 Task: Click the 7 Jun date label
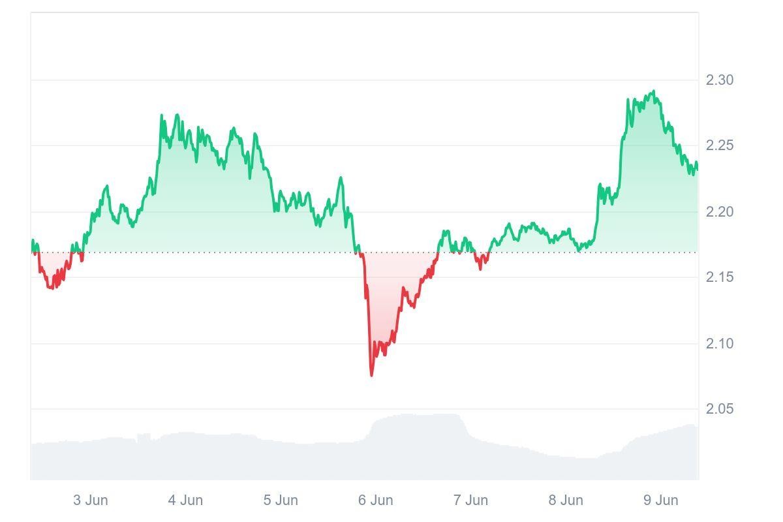tap(470, 500)
